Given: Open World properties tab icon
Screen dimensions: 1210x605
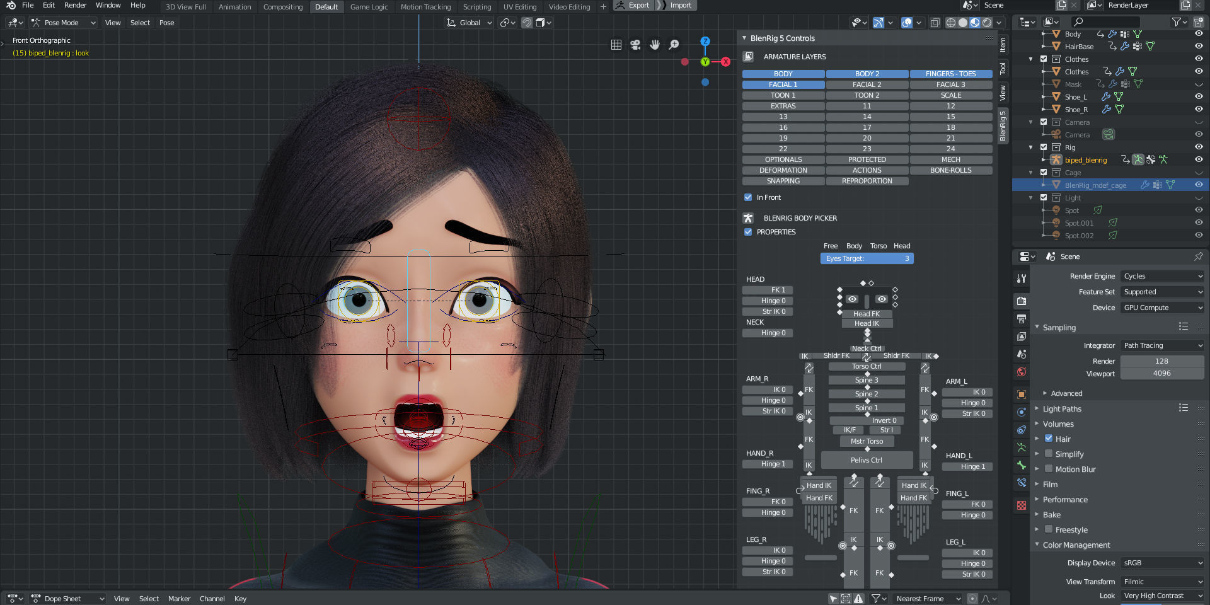Looking at the screenshot, I should point(1022,372).
